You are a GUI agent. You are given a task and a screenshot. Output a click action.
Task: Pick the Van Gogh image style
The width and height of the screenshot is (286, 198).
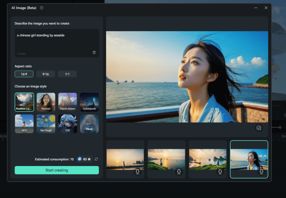pyautogui.click(x=46, y=124)
